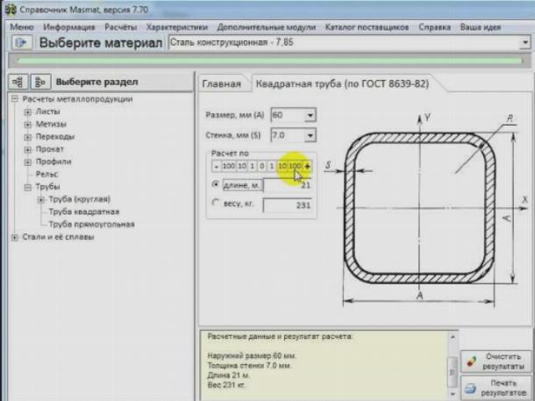Screen dimensions: 535x401
Task: Click the minus decrement button
Action: click(x=216, y=166)
